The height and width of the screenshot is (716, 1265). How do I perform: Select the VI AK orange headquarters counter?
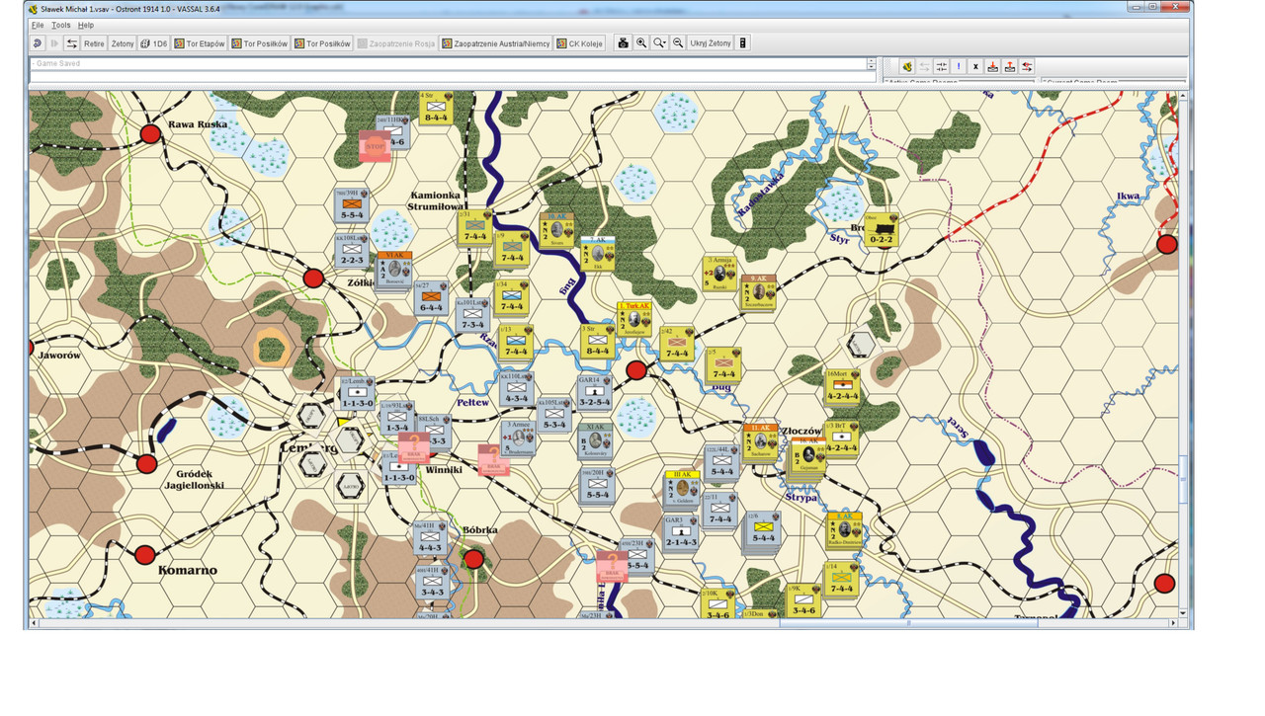pyautogui.click(x=393, y=269)
